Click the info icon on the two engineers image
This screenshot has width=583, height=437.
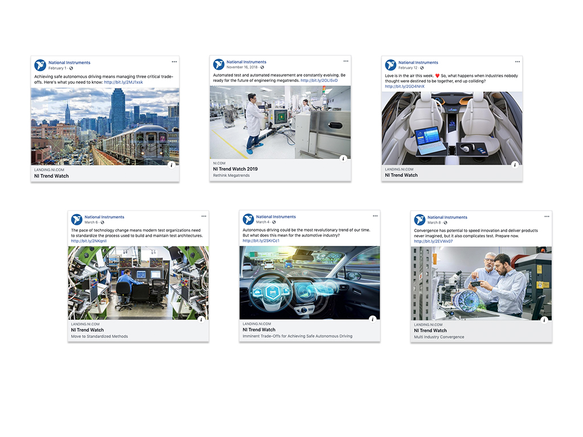pyautogui.click(x=544, y=320)
